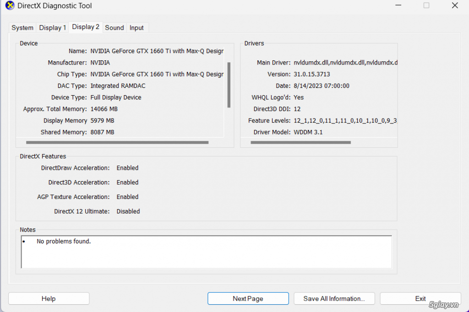The image size is (469, 312).
Task: Click inside the Notes text box
Action: click(207, 252)
